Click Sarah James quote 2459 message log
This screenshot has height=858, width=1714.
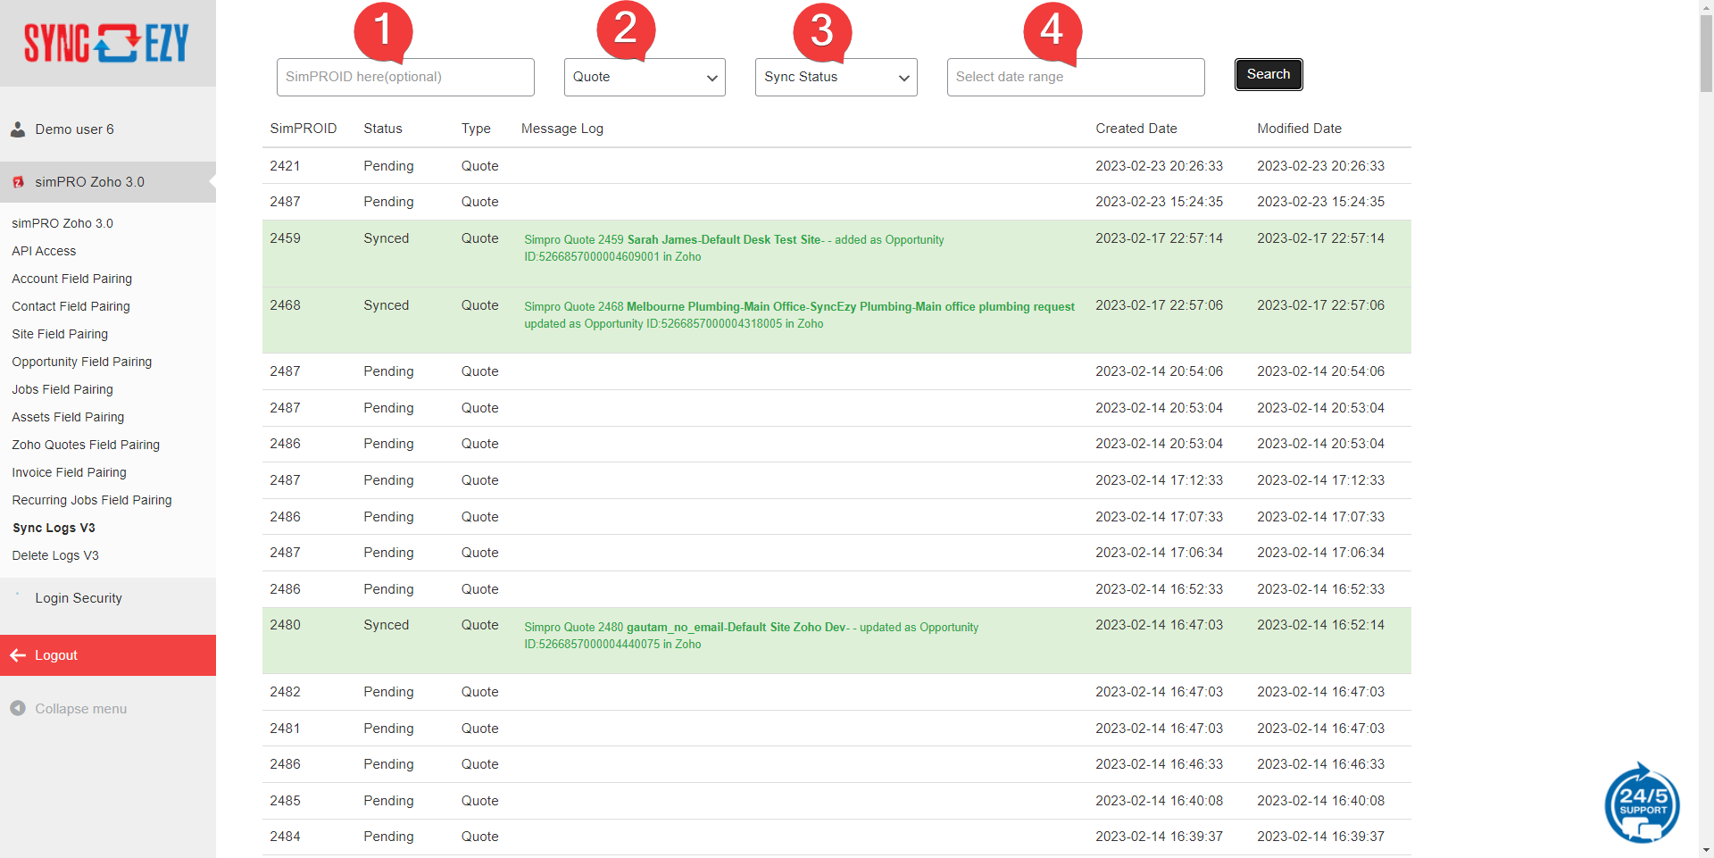(734, 248)
